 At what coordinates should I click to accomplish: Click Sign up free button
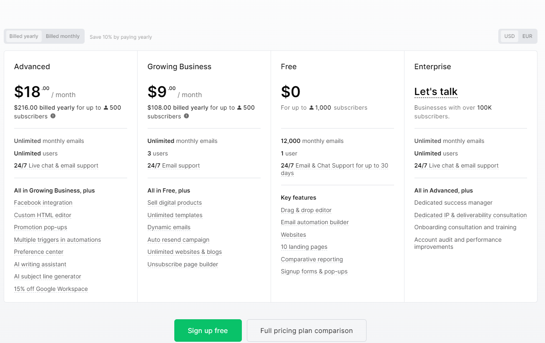(x=208, y=330)
